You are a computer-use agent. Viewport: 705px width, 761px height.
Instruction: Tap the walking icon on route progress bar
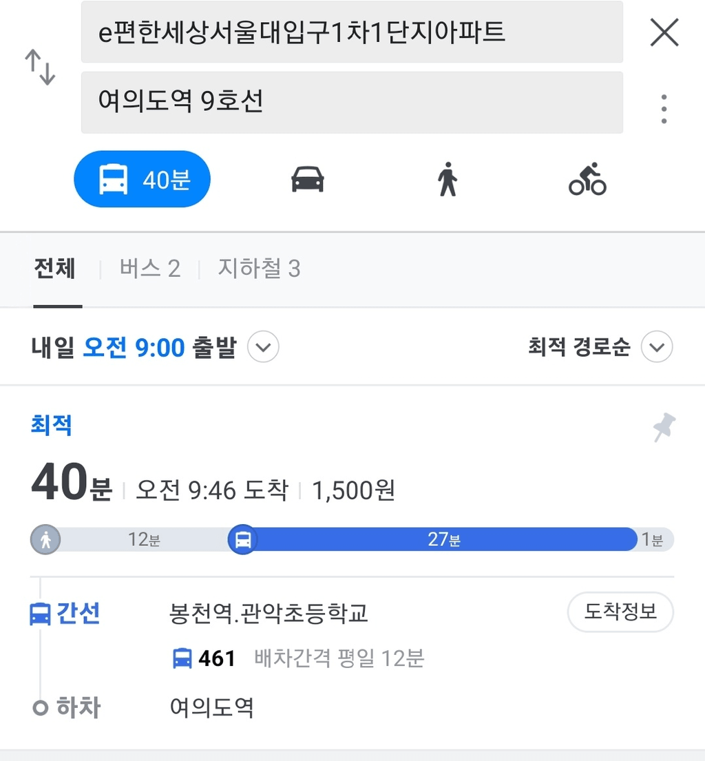45,539
